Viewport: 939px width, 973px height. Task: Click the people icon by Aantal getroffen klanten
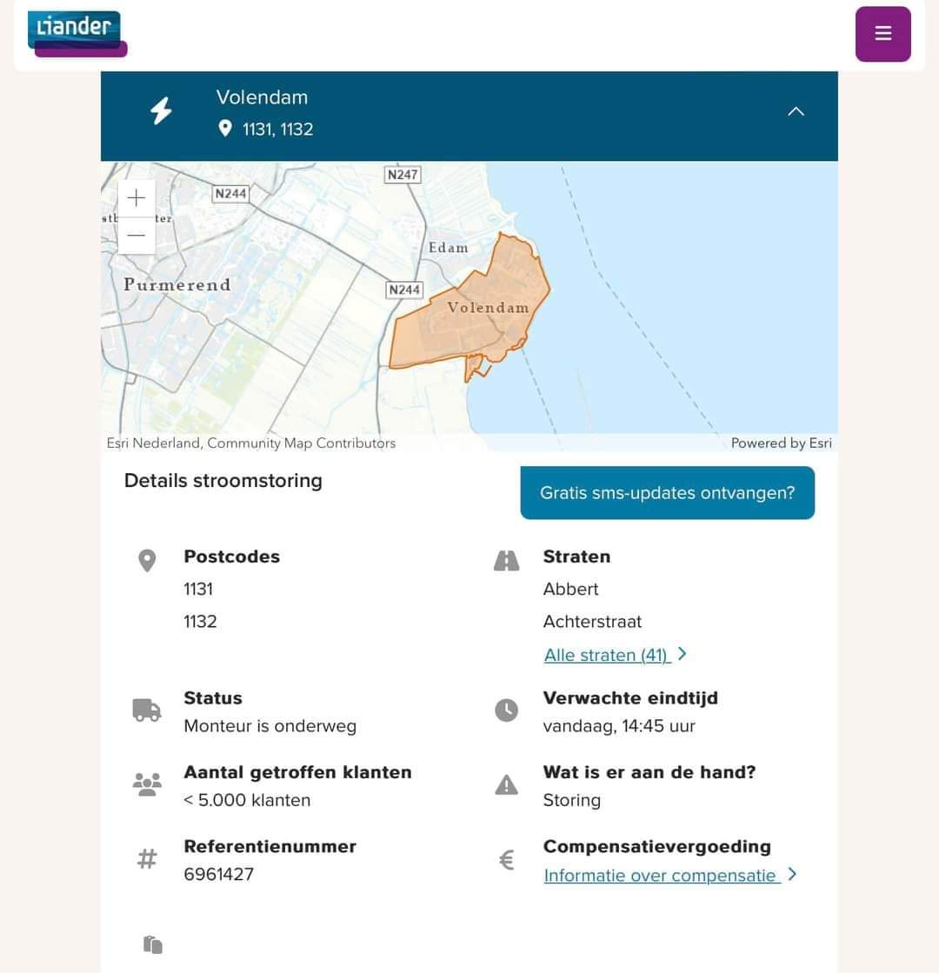click(147, 785)
